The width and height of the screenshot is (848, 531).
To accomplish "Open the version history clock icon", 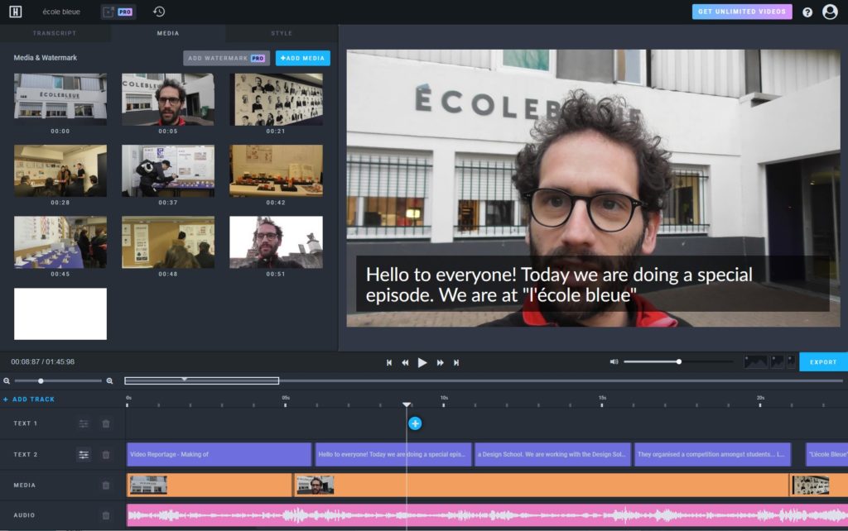I will 159,12.
